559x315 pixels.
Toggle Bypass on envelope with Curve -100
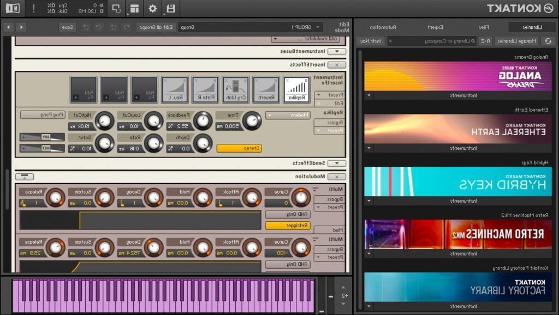pyautogui.click(x=329, y=250)
